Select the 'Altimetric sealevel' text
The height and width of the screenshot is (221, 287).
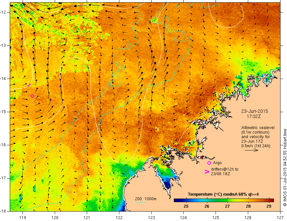(x=258, y=128)
